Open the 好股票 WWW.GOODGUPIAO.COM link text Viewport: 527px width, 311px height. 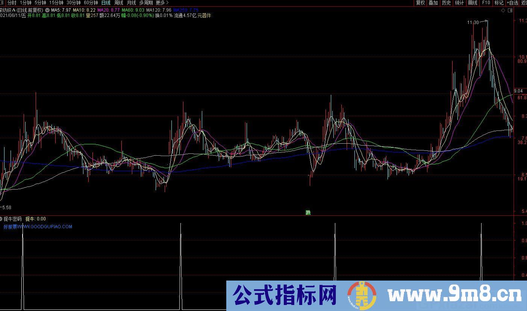pos(38,227)
